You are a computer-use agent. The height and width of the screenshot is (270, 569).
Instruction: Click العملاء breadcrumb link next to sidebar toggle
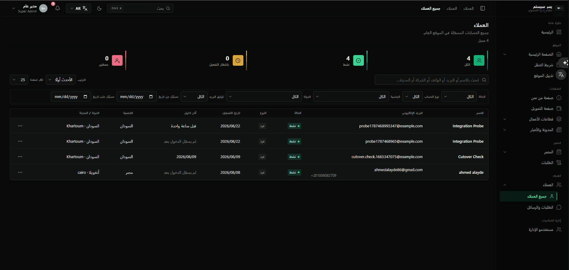coord(469,9)
